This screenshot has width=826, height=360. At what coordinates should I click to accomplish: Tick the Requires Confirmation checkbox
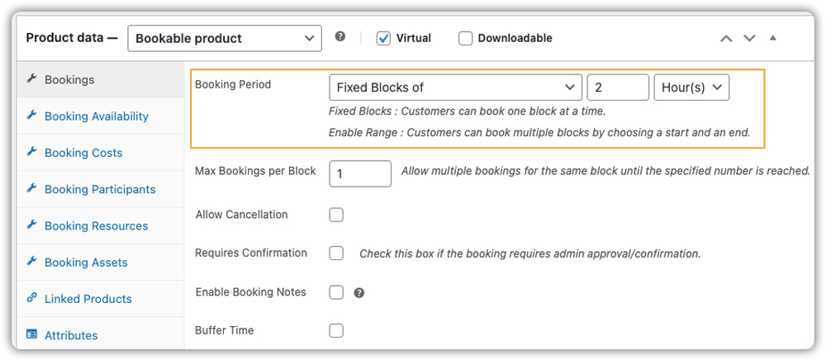click(x=336, y=253)
